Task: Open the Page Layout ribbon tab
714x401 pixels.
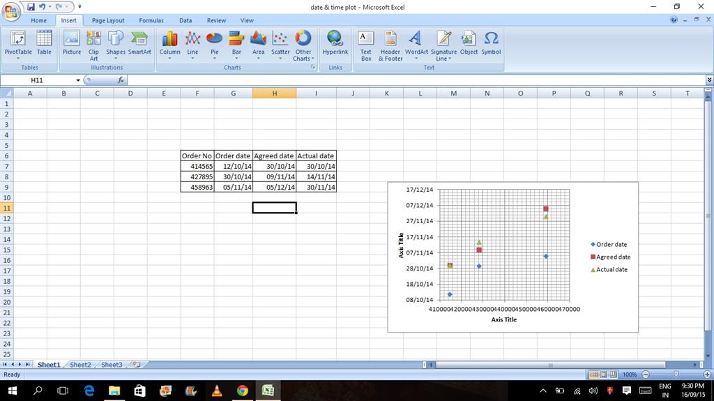Action: tap(108, 20)
